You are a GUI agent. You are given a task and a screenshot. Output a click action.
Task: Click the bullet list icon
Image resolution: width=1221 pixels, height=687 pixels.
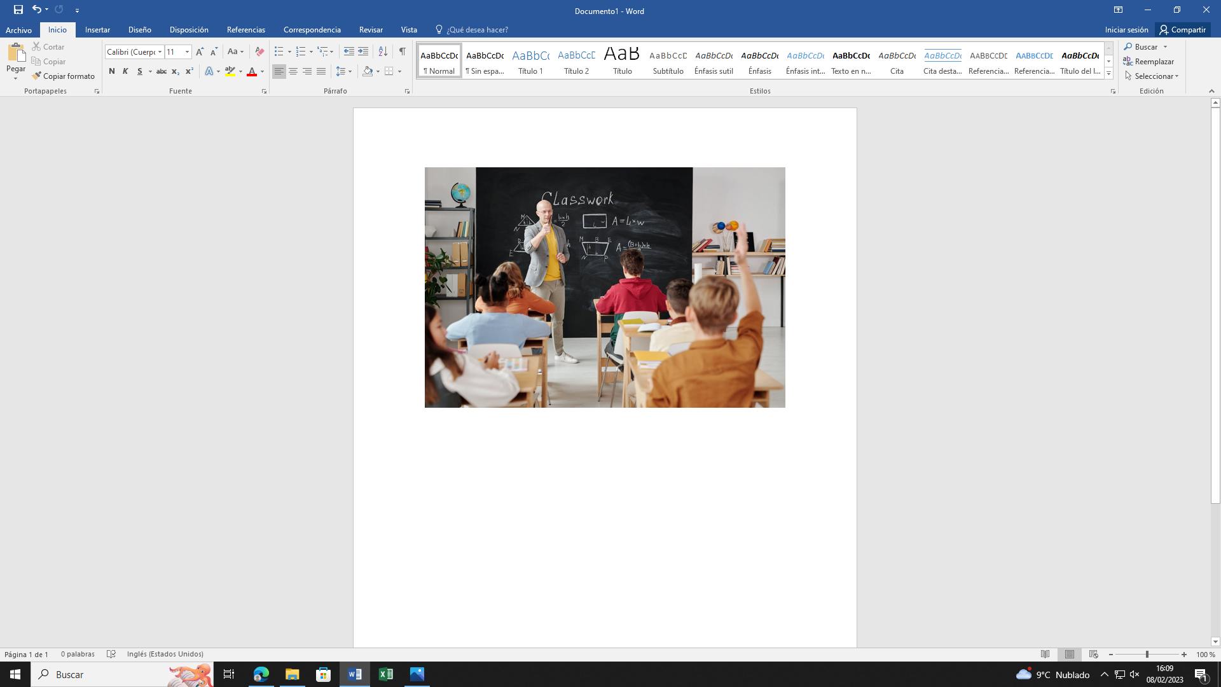279,52
